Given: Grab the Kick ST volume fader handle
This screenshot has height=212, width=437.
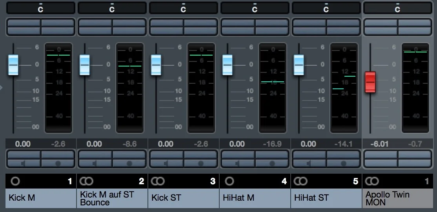Looking at the screenshot, I should (x=156, y=65).
